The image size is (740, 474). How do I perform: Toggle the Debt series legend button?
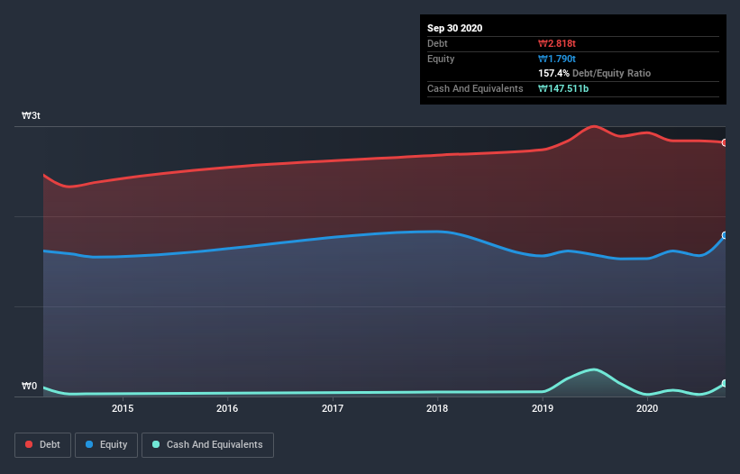point(43,445)
